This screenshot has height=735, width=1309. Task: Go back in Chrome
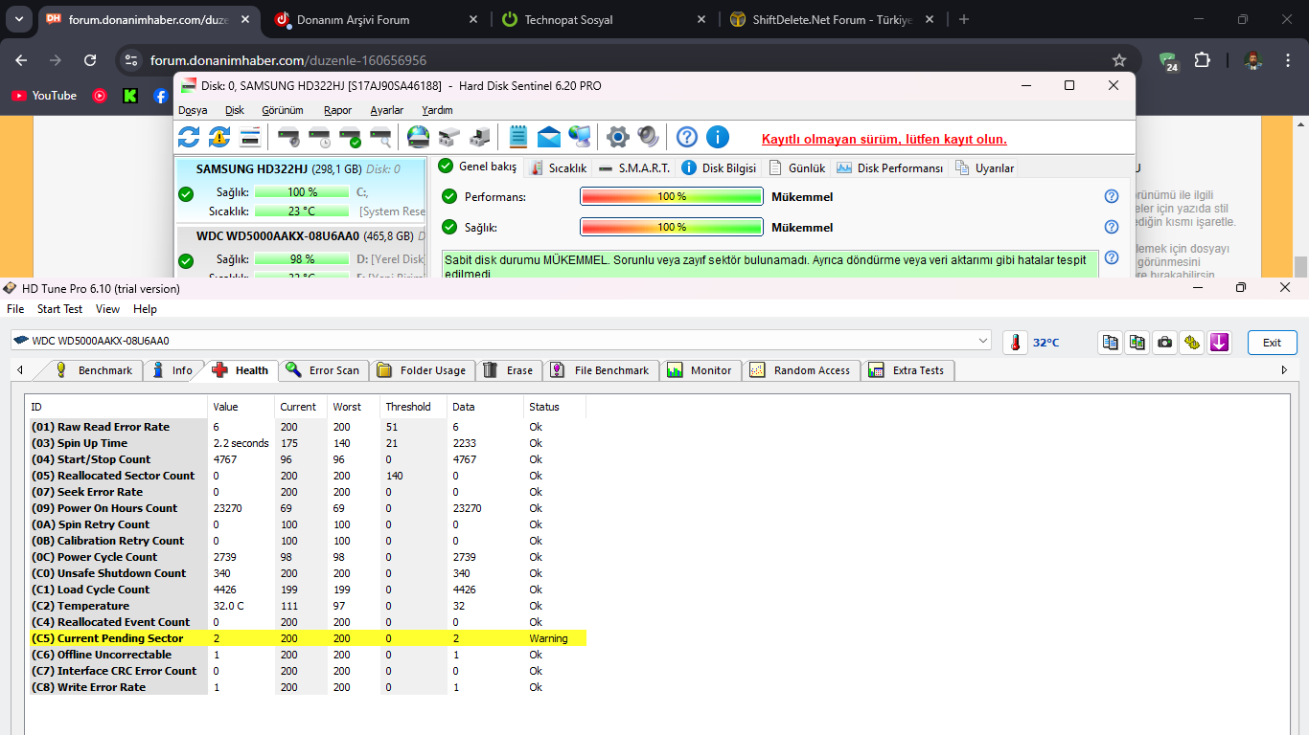tap(21, 60)
